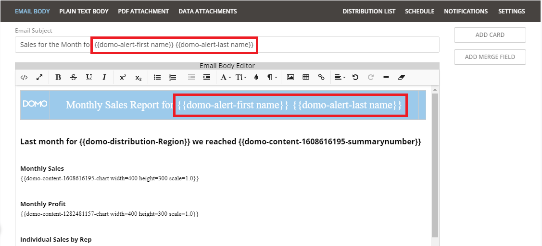Switch to the Email Body tab
542x246 pixels.
point(32,12)
